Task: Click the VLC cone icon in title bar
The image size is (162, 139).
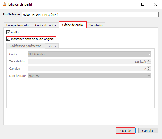Action: [5, 4]
